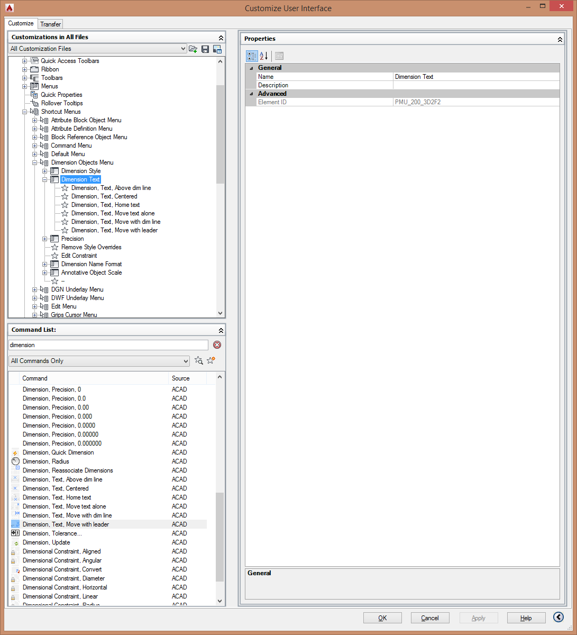Click the Image Manager icon
Screen dimensions: 577x635
(217, 49)
